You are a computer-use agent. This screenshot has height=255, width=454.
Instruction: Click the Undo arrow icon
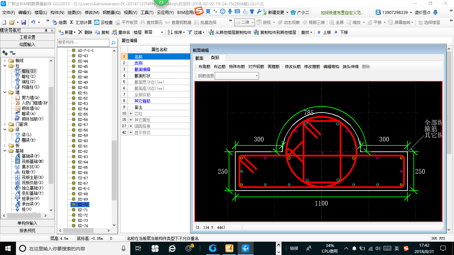pyautogui.click(x=33, y=22)
